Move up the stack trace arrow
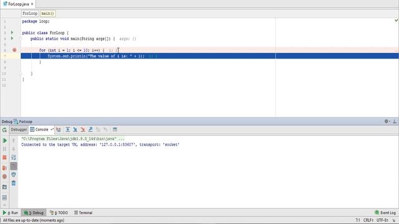Viewport: 399px width, 224px height. pyautogui.click(x=14, y=141)
